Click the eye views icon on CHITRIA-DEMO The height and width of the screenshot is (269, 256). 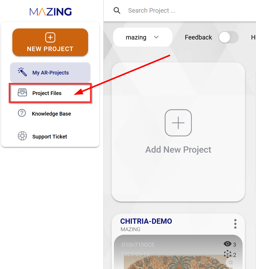(228, 244)
